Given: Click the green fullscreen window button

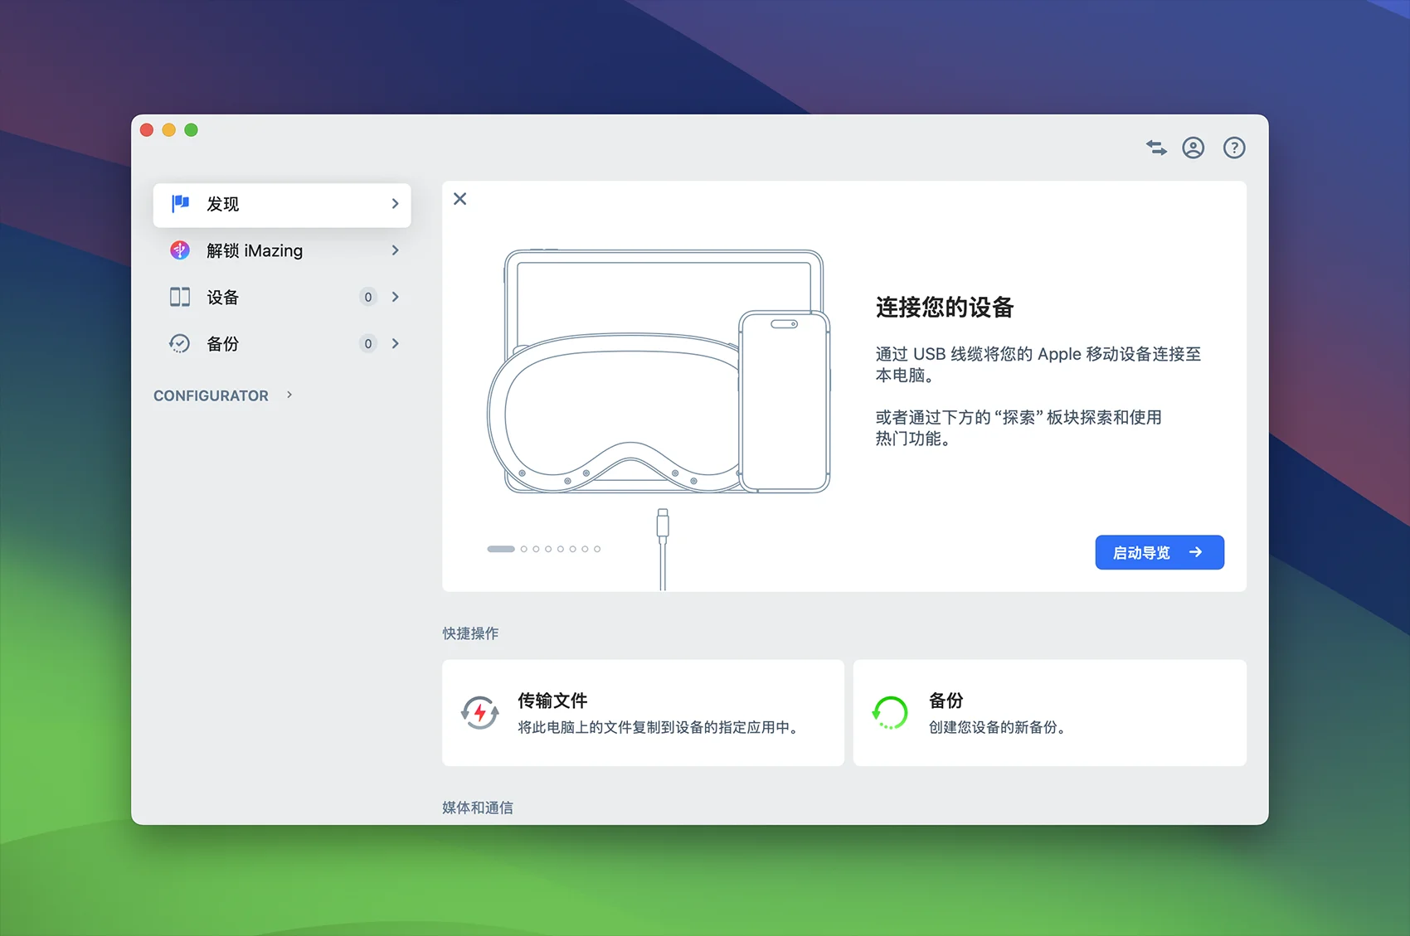Looking at the screenshot, I should pos(192,130).
